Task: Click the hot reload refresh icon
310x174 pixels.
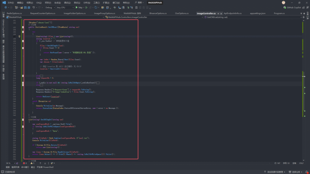Action: [x=96, y=7]
